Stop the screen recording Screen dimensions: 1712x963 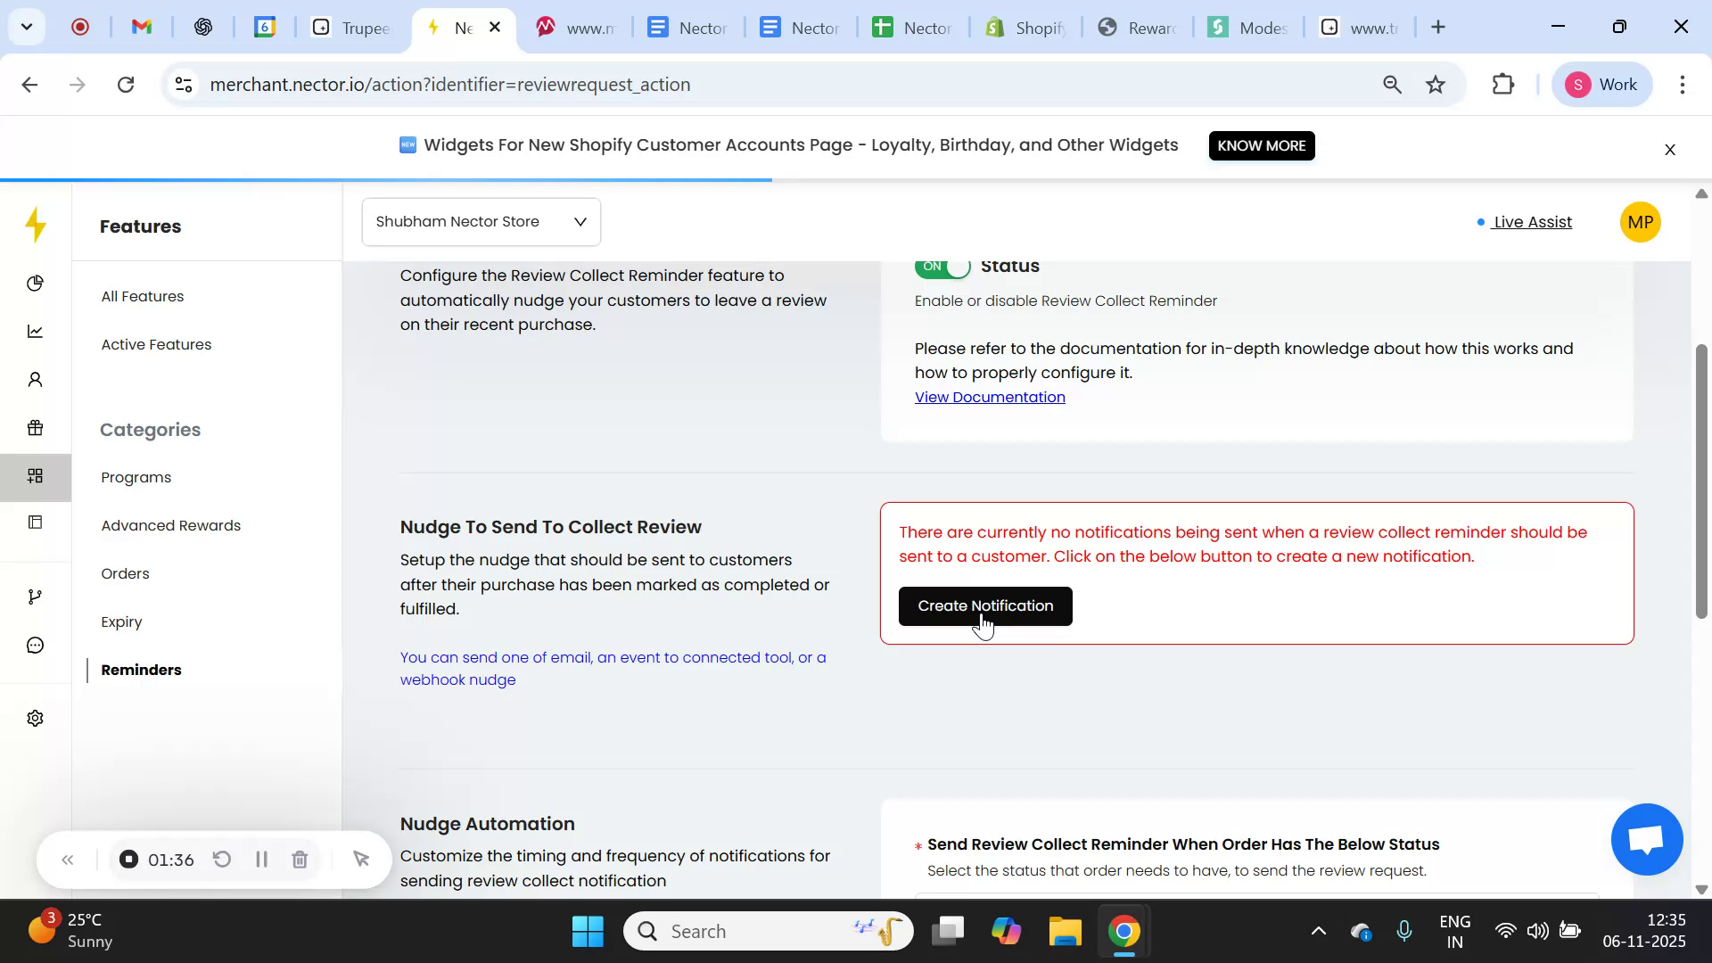pos(128,859)
